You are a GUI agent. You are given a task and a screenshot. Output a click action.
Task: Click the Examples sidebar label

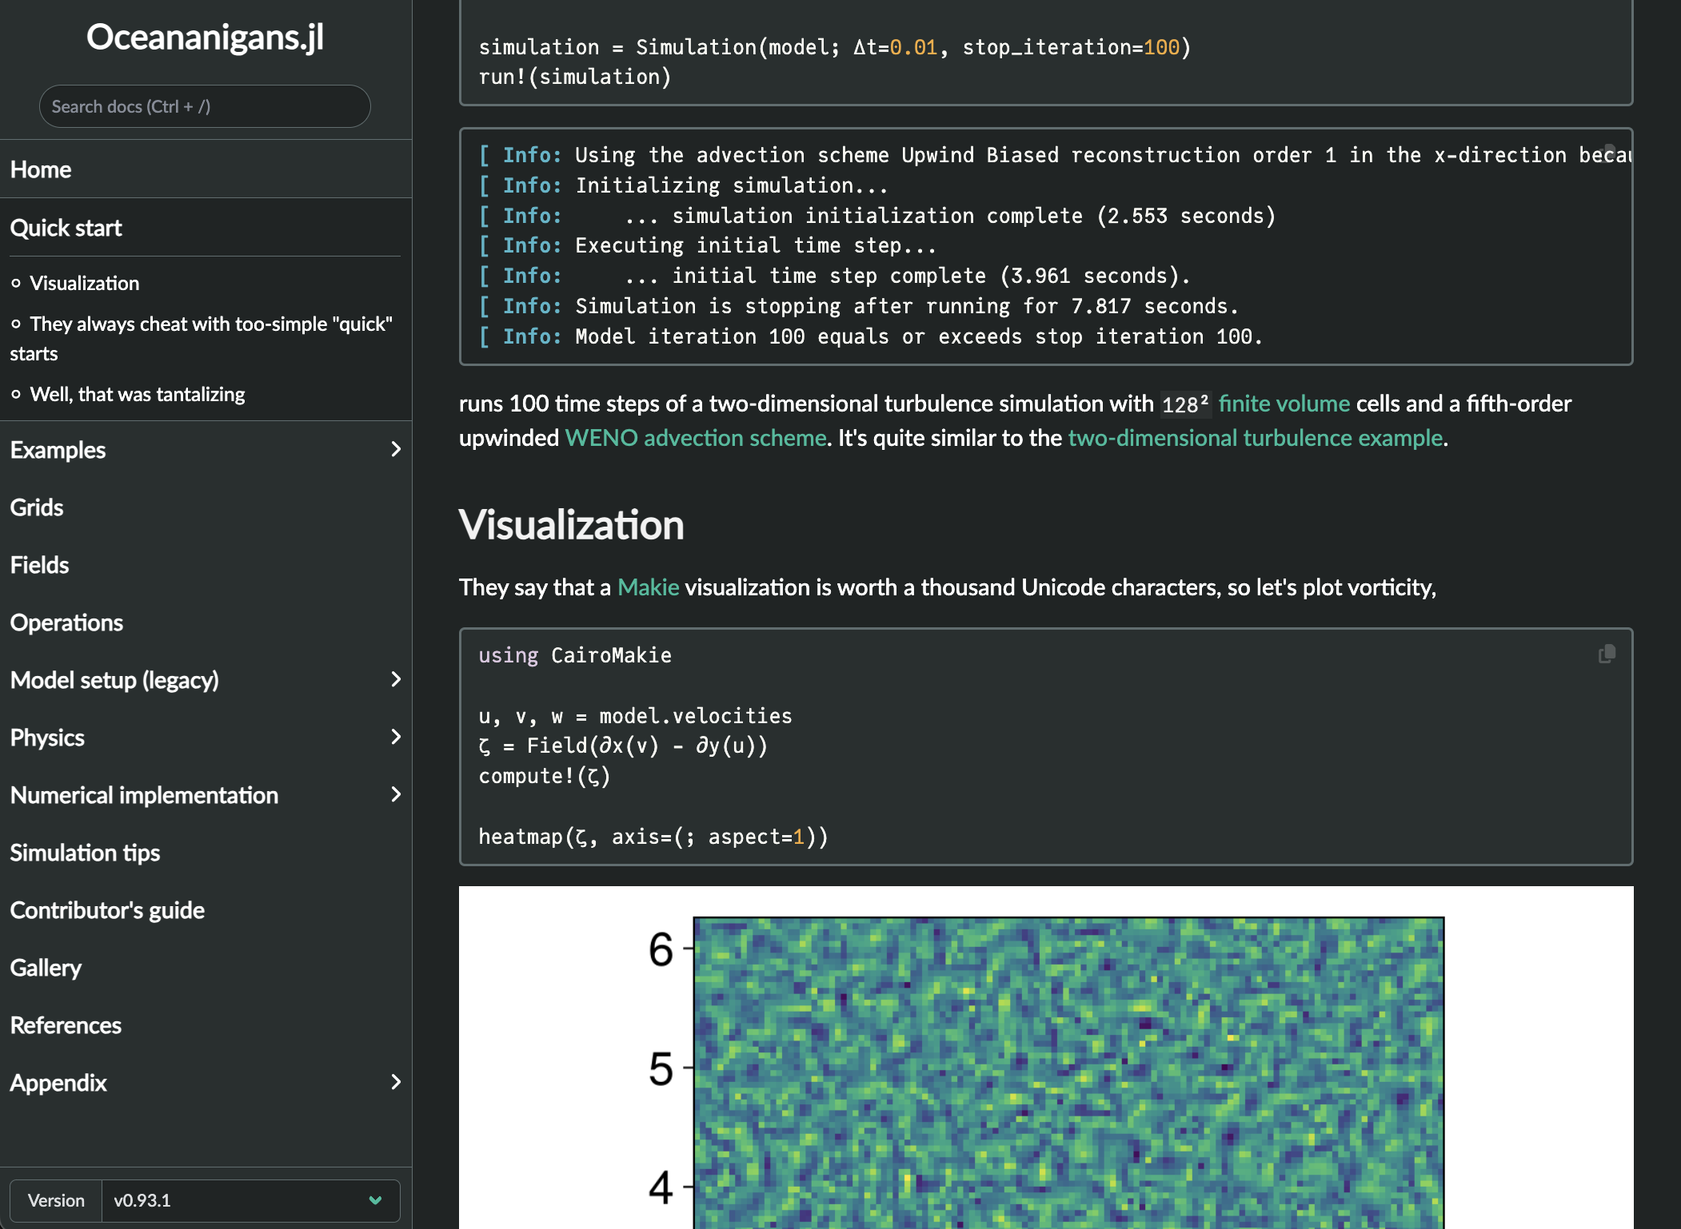tap(58, 450)
